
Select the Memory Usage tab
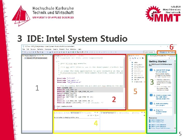coord(123,113)
